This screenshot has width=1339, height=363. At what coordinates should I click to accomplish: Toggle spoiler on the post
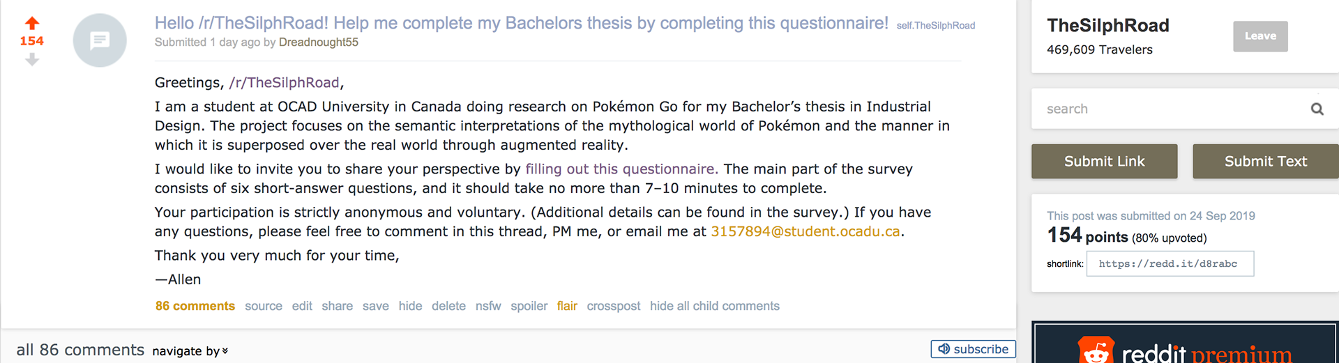[x=529, y=306]
